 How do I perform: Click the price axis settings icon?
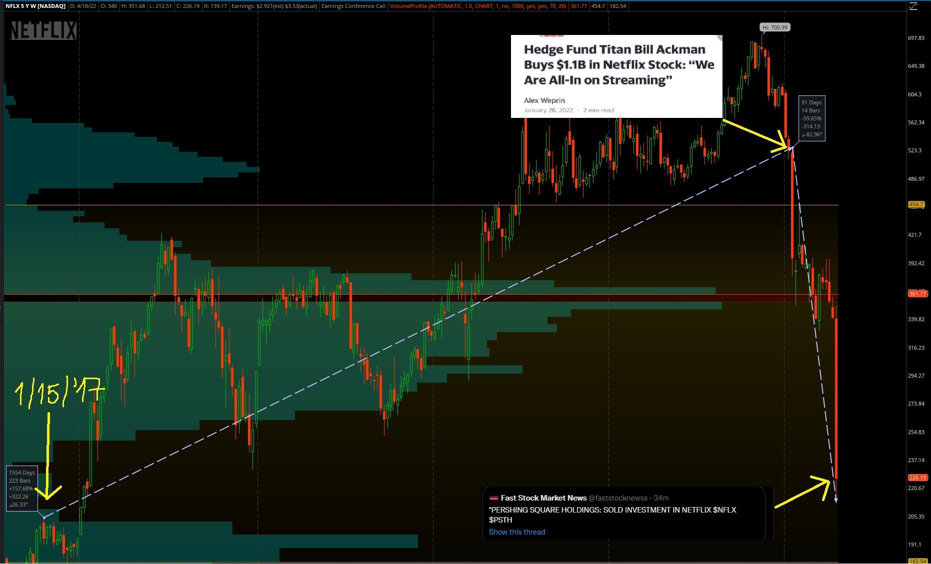pos(913,6)
